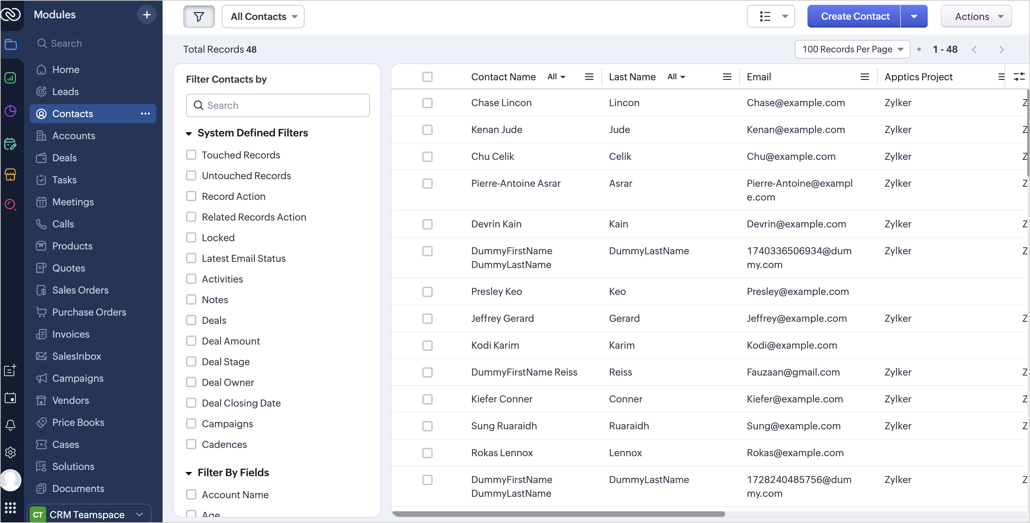Click the Contacts three-dots more options icon

(x=145, y=114)
